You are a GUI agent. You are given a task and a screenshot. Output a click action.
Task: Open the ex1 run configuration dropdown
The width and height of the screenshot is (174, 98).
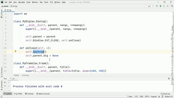150,6
